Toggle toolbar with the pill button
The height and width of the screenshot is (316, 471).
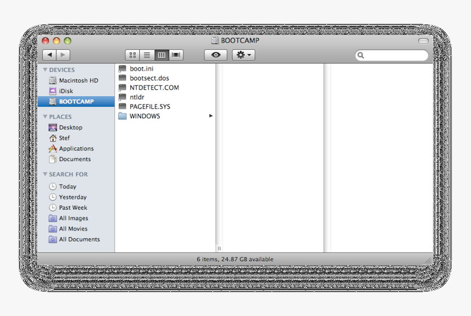click(x=423, y=41)
